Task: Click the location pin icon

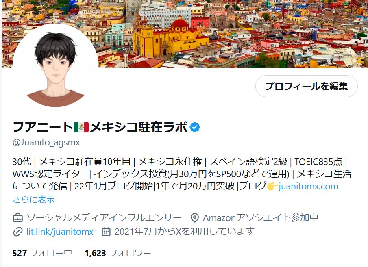Action: pos(194,218)
